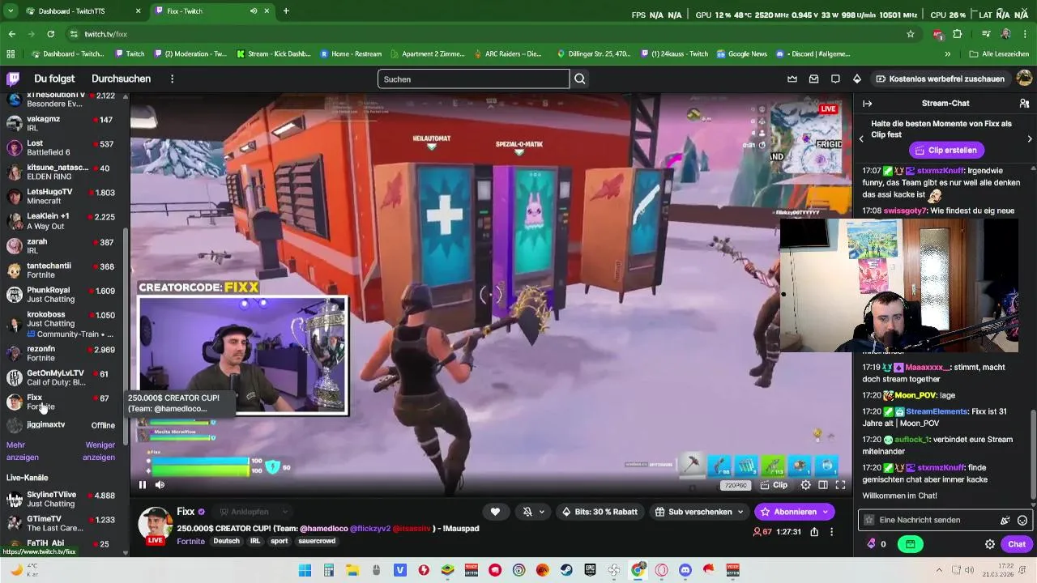Bookmark this page with star icon
Screen dimensions: 1037x583
pos(911,34)
